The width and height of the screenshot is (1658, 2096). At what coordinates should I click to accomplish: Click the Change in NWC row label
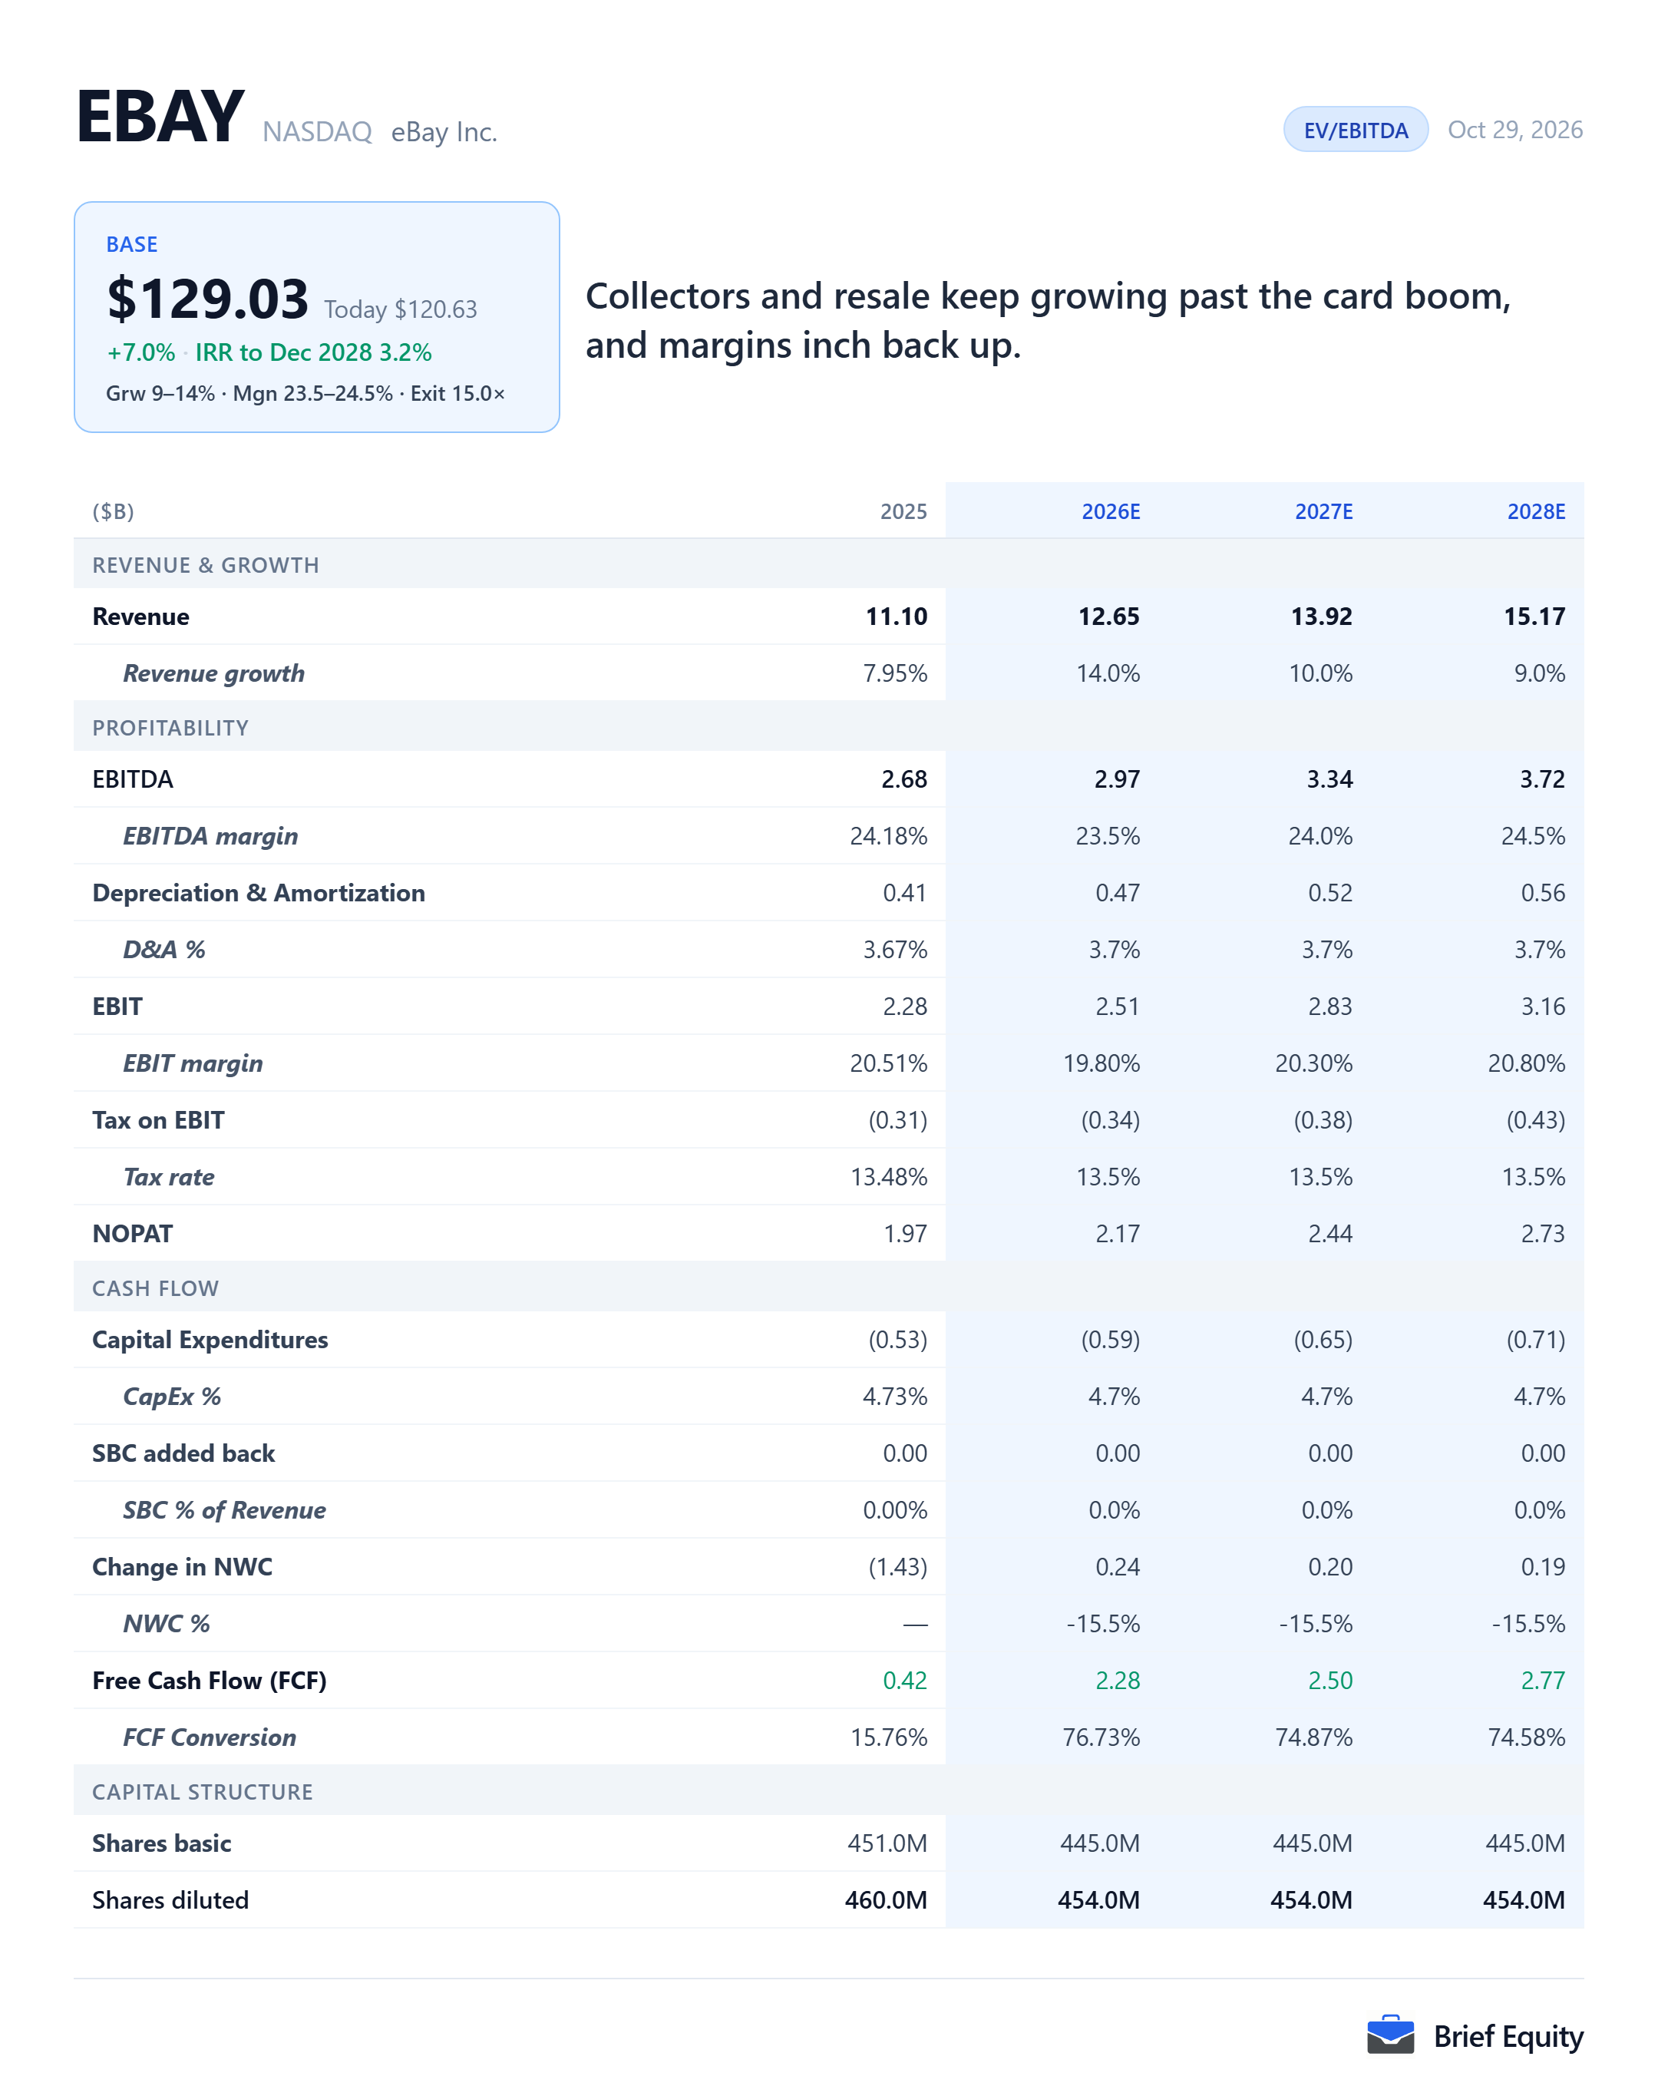[x=183, y=1567]
